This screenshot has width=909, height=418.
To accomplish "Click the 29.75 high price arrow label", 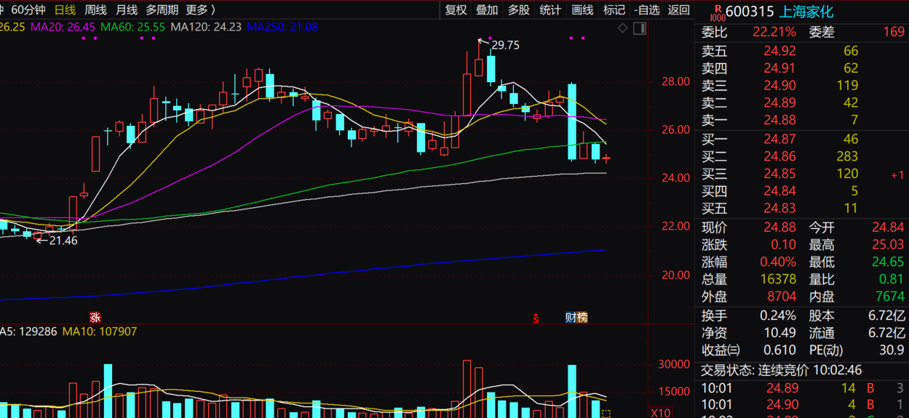I will [504, 45].
